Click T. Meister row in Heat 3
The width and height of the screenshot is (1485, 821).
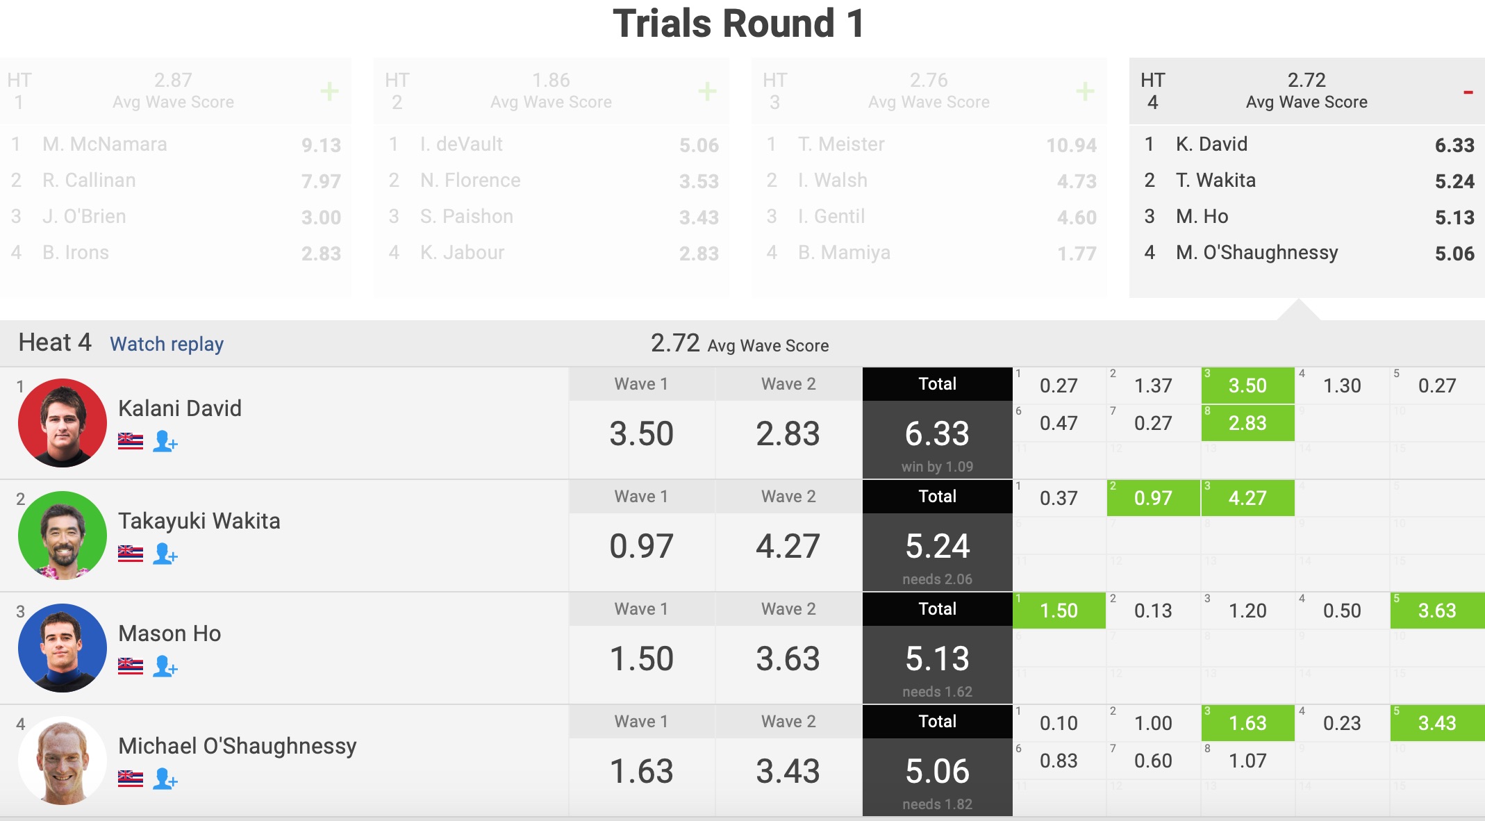(x=929, y=144)
